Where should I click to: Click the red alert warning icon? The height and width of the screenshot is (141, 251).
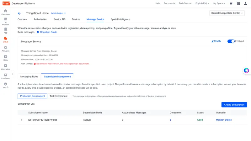click(35, 64)
